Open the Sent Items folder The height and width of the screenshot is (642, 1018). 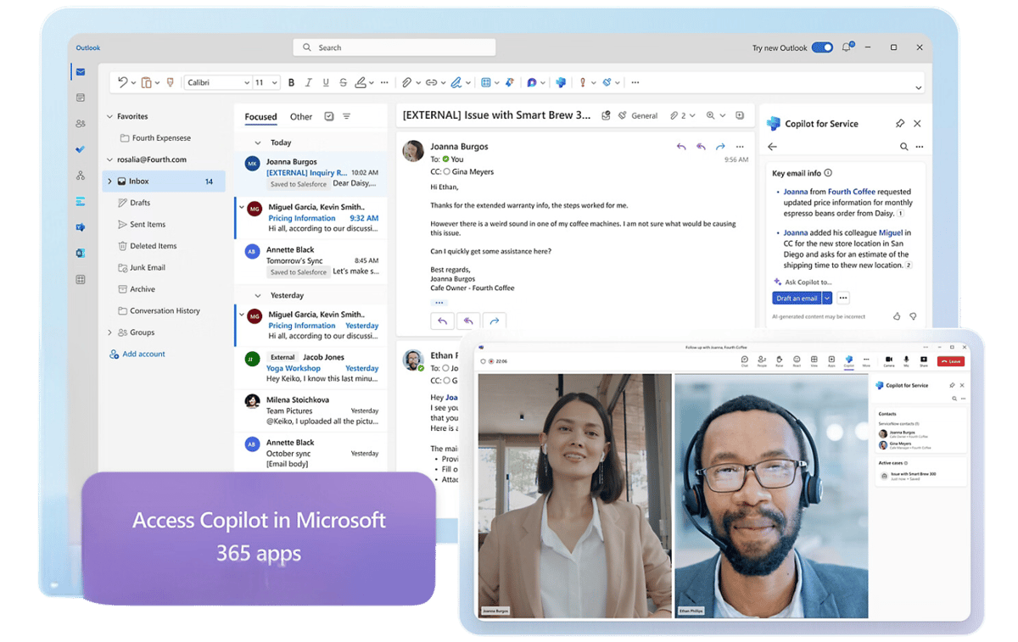pos(142,225)
